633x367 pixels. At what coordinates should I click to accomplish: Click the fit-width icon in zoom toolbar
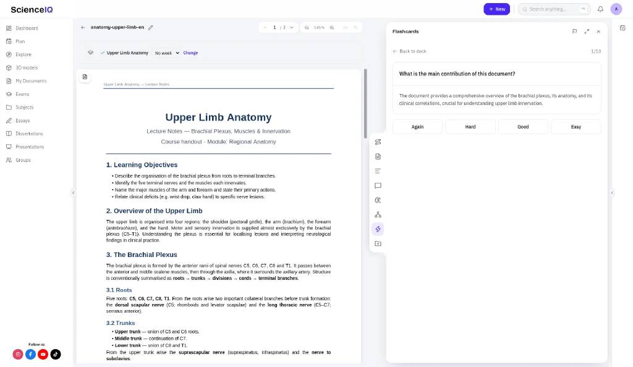coord(345,27)
